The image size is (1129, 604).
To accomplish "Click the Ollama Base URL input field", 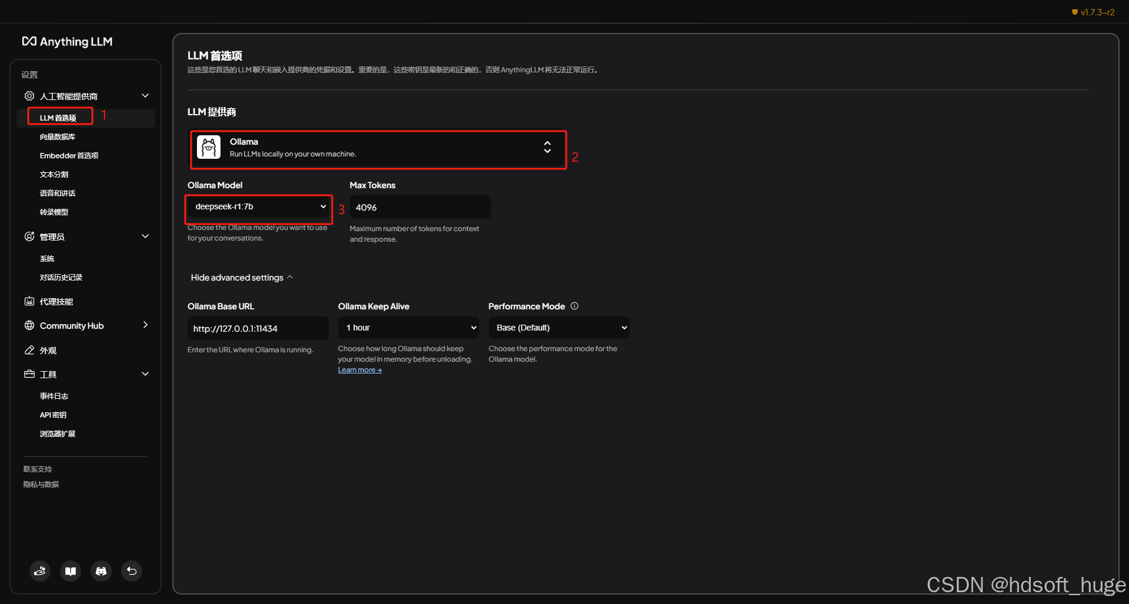I will 258,328.
